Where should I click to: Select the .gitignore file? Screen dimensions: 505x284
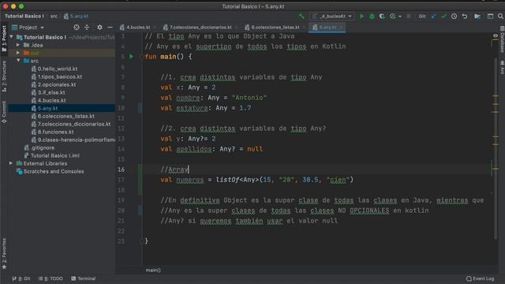pos(43,148)
